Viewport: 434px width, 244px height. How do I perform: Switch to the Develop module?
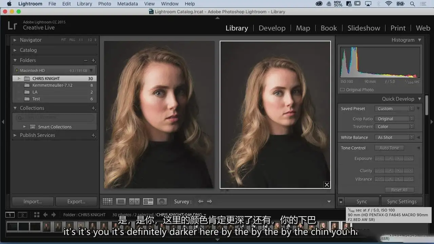click(272, 28)
